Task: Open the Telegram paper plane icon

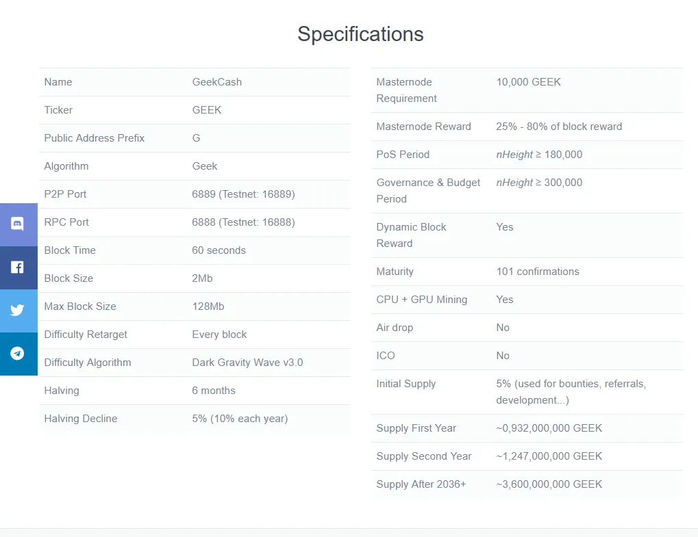Action: [x=17, y=354]
